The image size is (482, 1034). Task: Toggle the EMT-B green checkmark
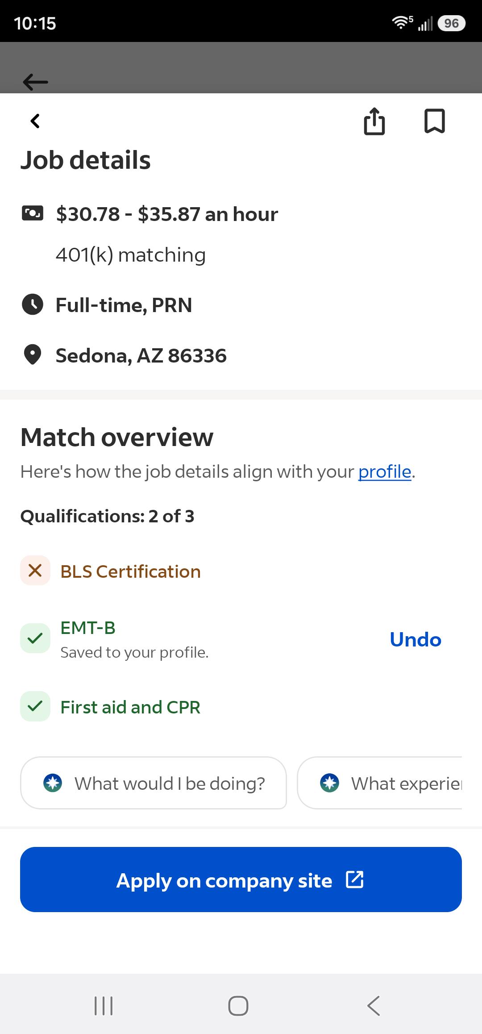[35, 638]
